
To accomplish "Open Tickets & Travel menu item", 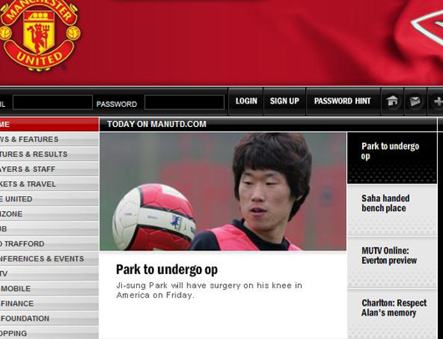I will tap(49, 184).
